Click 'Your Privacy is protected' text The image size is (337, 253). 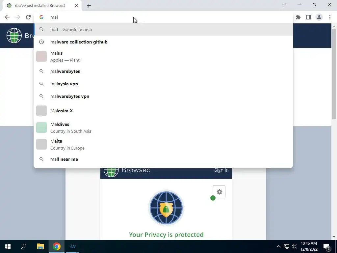pos(166,235)
